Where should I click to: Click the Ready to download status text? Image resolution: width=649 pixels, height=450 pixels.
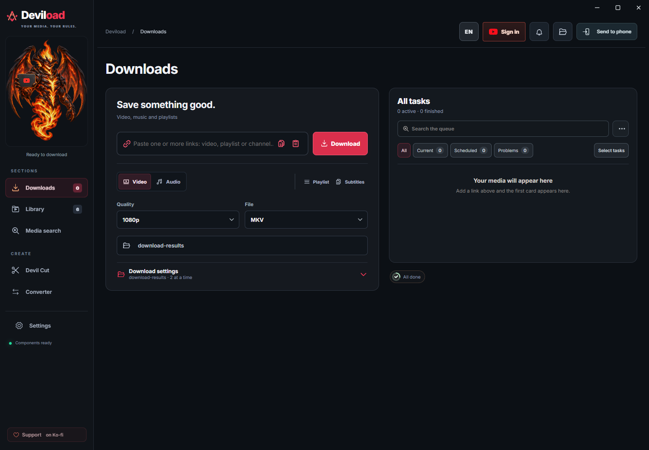point(46,154)
